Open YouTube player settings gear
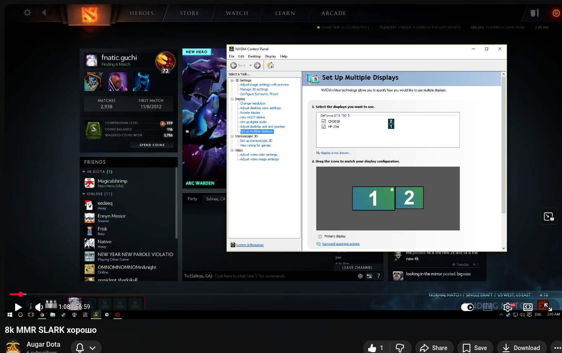 point(508,307)
